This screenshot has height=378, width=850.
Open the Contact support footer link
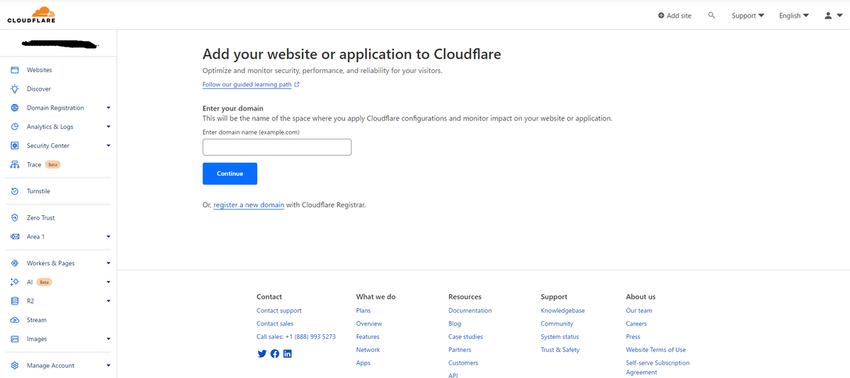(279, 311)
